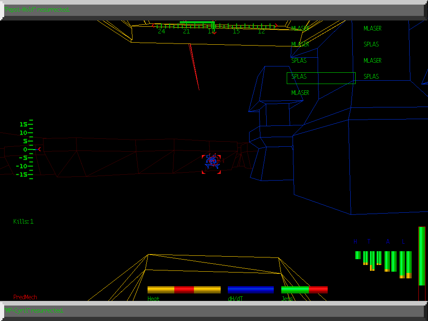Click the right red chevron on compass strip

[276, 26]
